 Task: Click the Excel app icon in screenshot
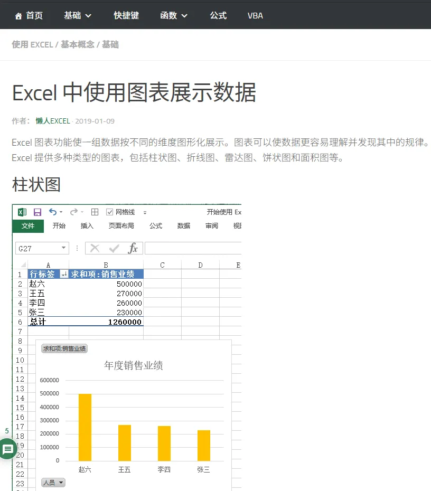pos(22,212)
